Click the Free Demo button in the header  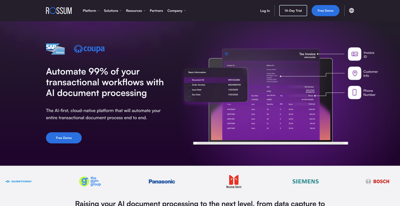coord(325,10)
